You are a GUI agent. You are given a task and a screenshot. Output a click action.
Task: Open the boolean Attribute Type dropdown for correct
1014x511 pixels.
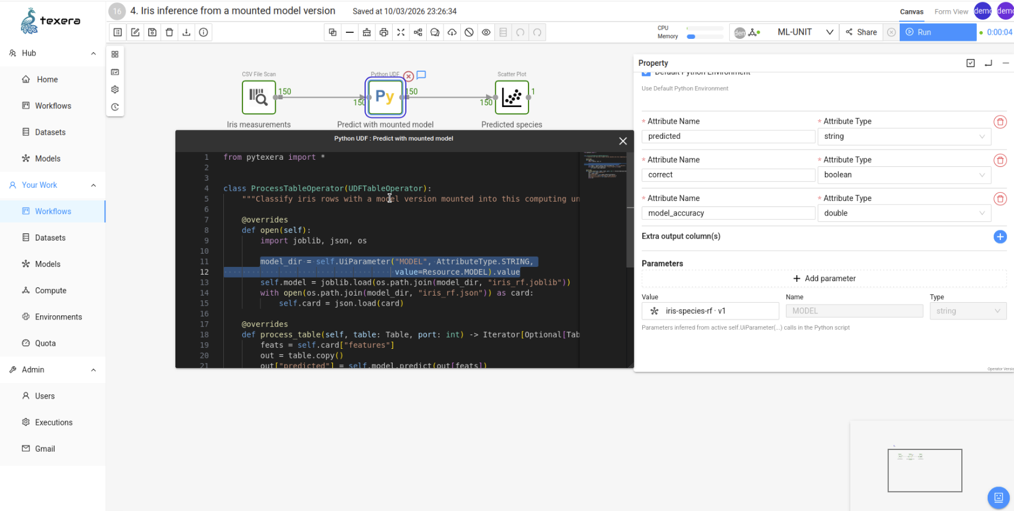pos(904,175)
